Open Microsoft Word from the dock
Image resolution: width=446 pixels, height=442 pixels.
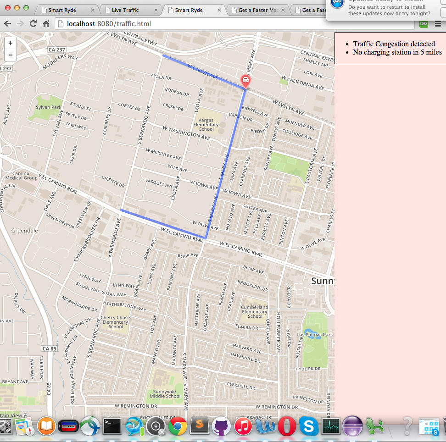pyautogui.click(x=265, y=426)
